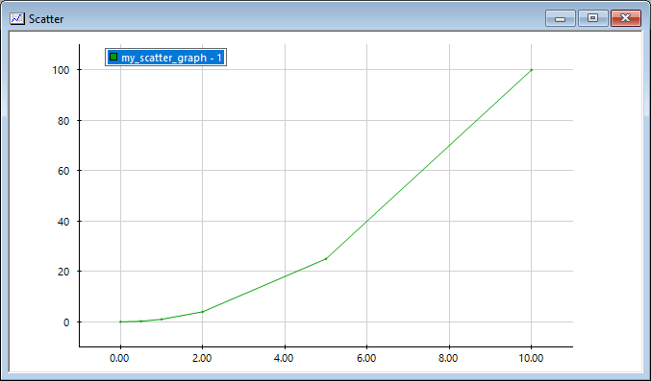
Task: Close the Scatter window
Action: (626, 18)
